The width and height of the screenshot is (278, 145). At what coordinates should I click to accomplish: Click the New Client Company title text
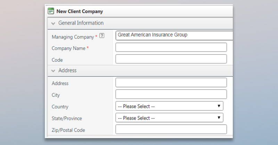(80, 11)
